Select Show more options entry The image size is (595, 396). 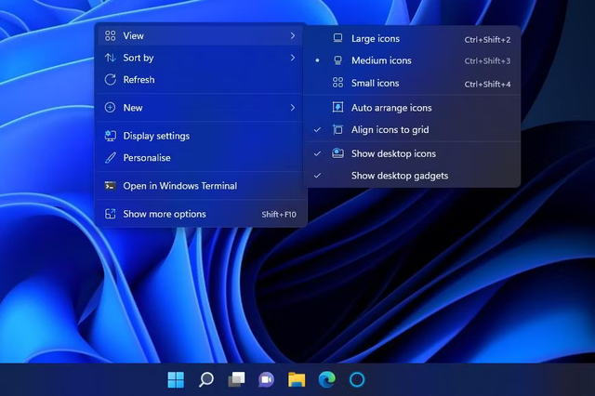click(x=201, y=214)
